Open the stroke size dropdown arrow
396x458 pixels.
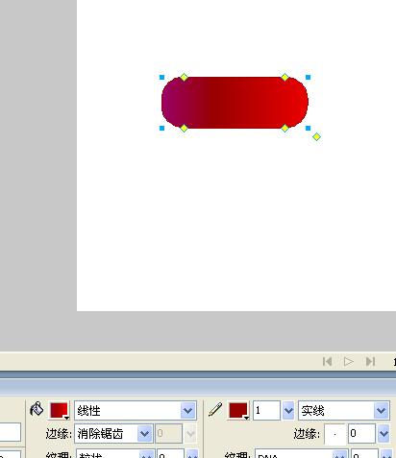click(288, 410)
